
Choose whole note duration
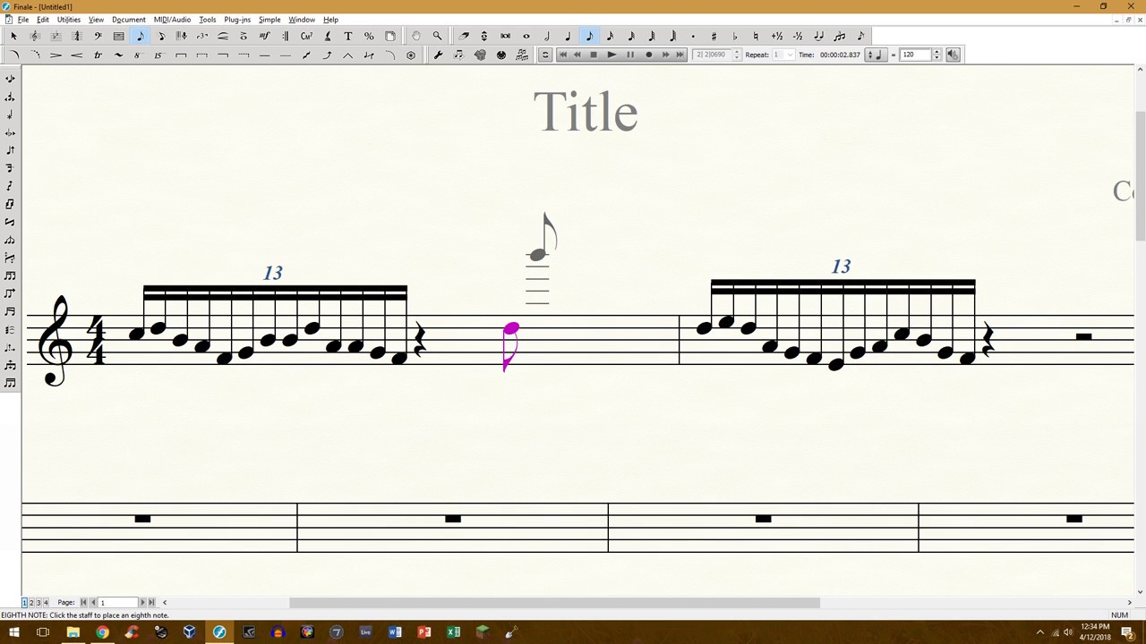(x=526, y=36)
